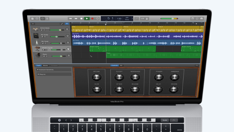
Task: Click the Scale button on Touch Bar
Action: point(165,120)
